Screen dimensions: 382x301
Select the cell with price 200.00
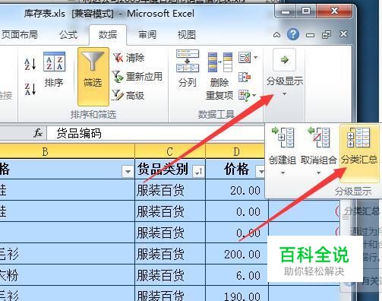click(x=237, y=254)
